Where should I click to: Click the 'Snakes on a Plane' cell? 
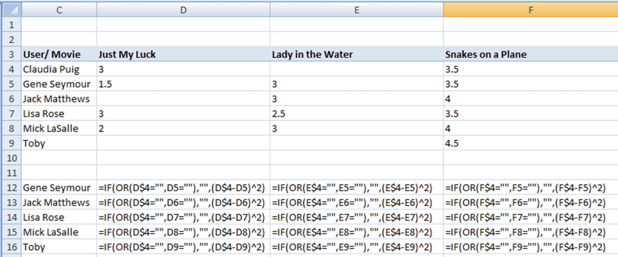tap(486, 54)
